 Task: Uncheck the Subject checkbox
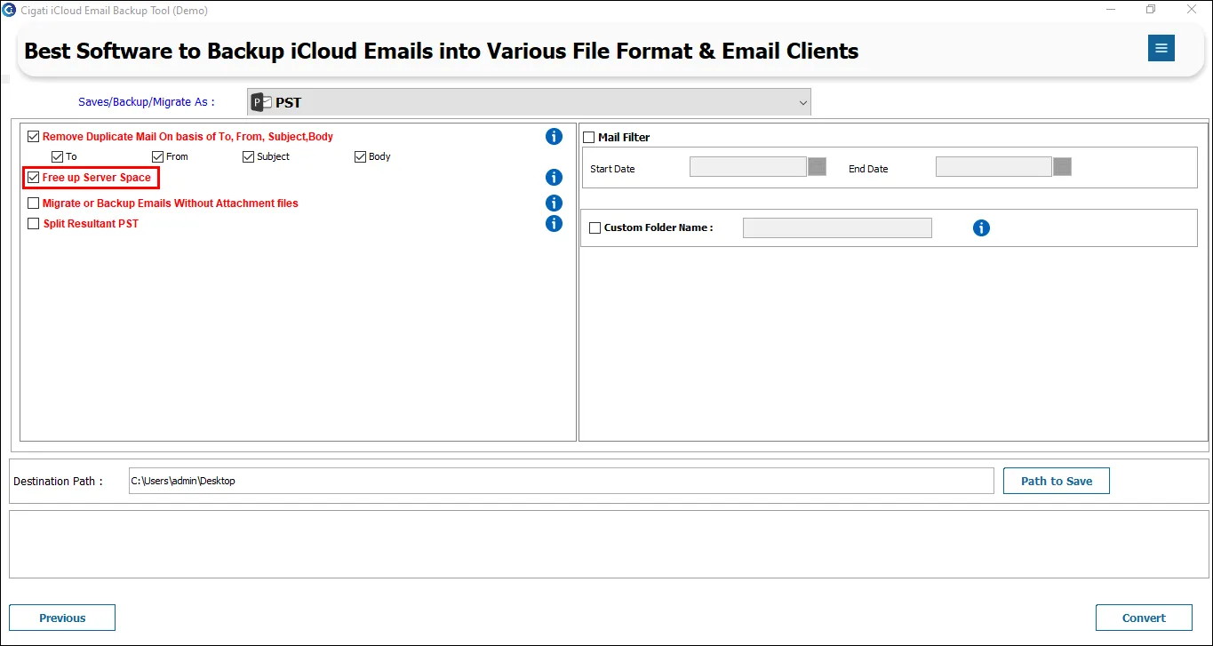[x=249, y=156]
